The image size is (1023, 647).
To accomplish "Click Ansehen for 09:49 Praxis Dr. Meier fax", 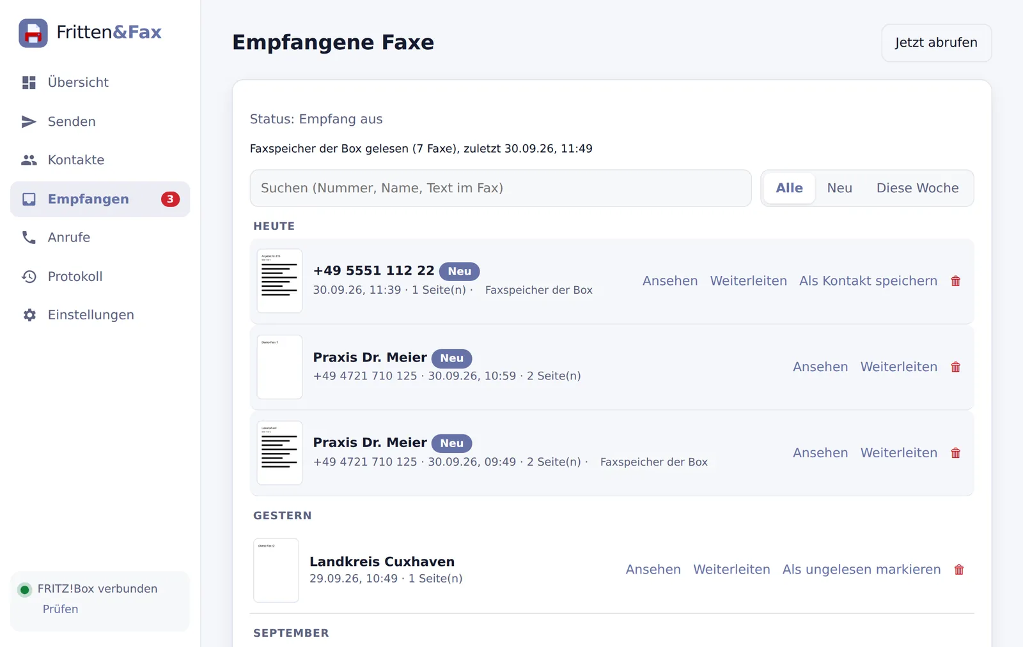I will click(820, 453).
